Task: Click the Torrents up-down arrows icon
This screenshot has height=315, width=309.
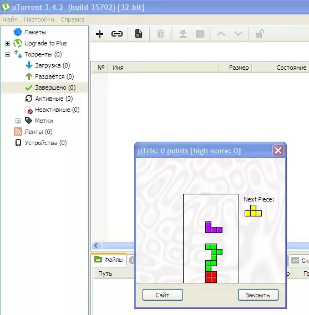Action: pyautogui.click(x=18, y=54)
